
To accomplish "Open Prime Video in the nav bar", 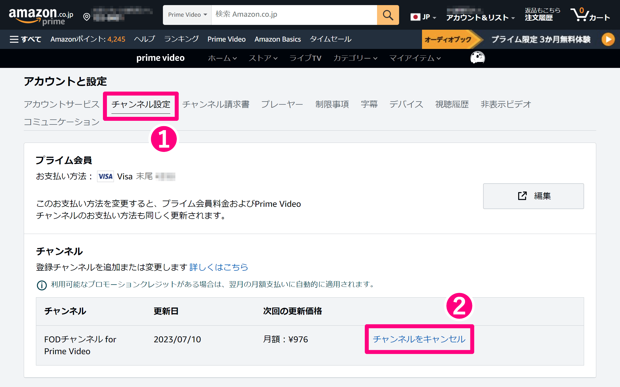I will [x=227, y=39].
